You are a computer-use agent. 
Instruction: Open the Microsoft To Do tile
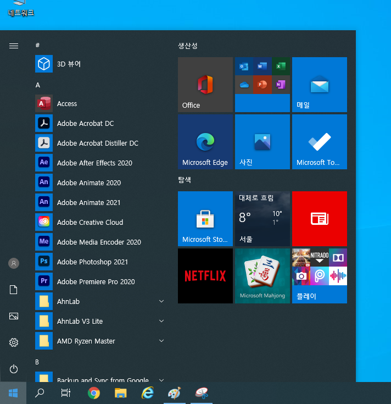(320, 142)
